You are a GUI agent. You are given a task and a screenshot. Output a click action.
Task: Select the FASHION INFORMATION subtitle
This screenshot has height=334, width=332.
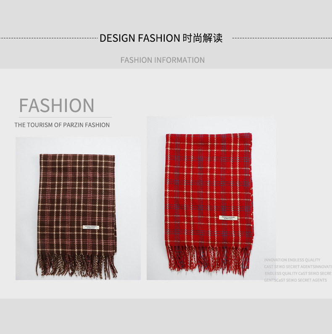(162, 60)
